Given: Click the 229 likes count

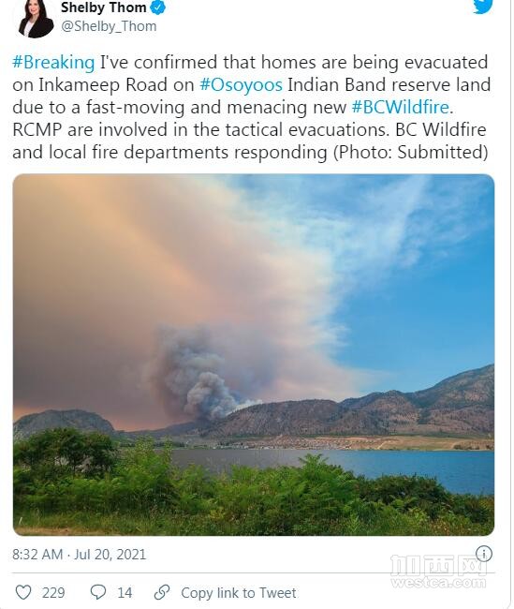Looking at the screenshot, I should [x=53, y=593].
